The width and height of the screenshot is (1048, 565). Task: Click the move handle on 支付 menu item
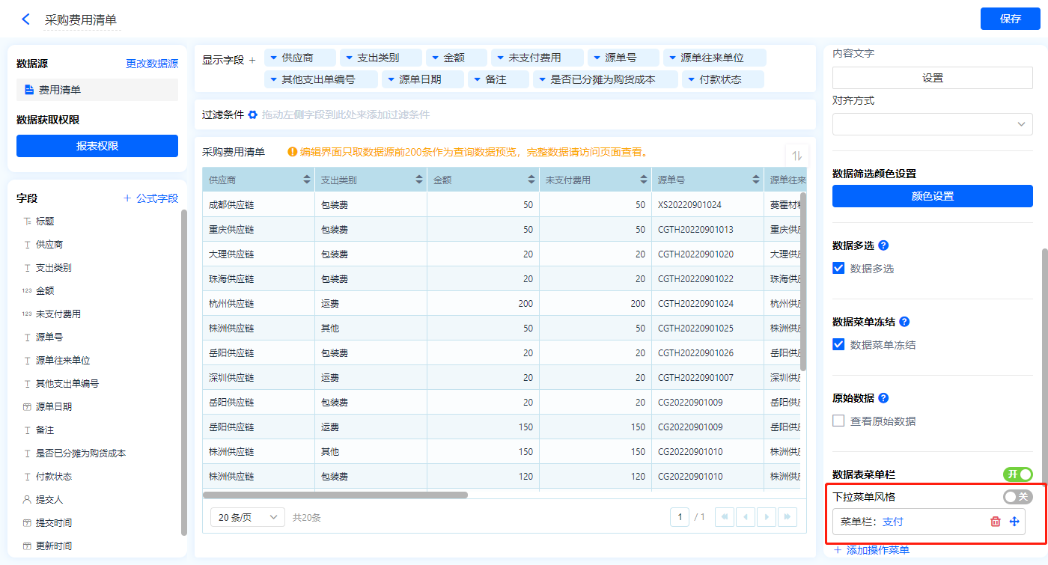click(x=1014, y=522)
